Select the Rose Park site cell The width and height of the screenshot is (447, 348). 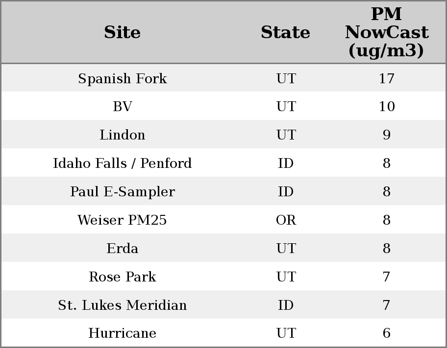[x=123, y=277]
